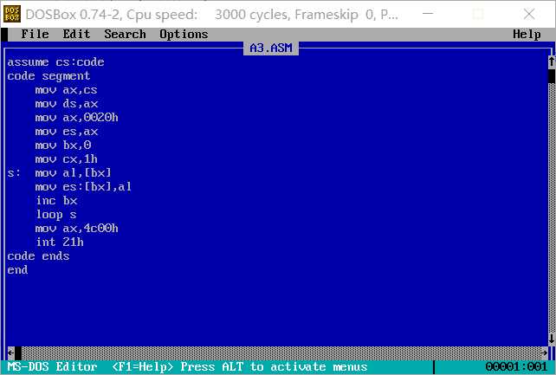
Task: Click the 's:' label
Action: click(x=14, y=173)
